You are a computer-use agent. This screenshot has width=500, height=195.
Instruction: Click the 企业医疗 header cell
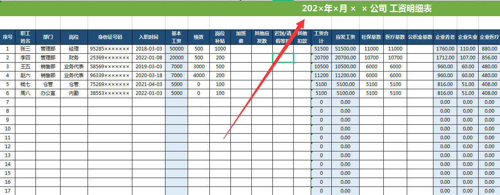tap(489, 37)
